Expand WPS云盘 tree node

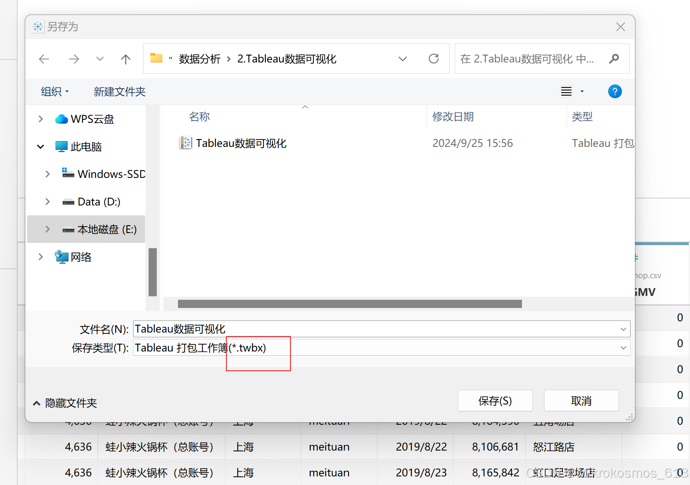(x=40, y=119)
